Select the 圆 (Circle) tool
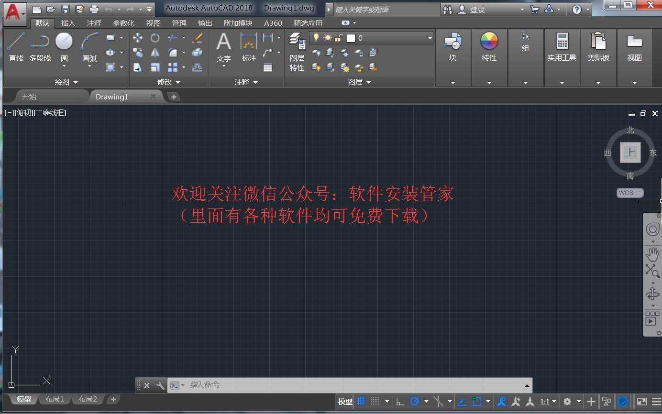 [x=65, y=48]
